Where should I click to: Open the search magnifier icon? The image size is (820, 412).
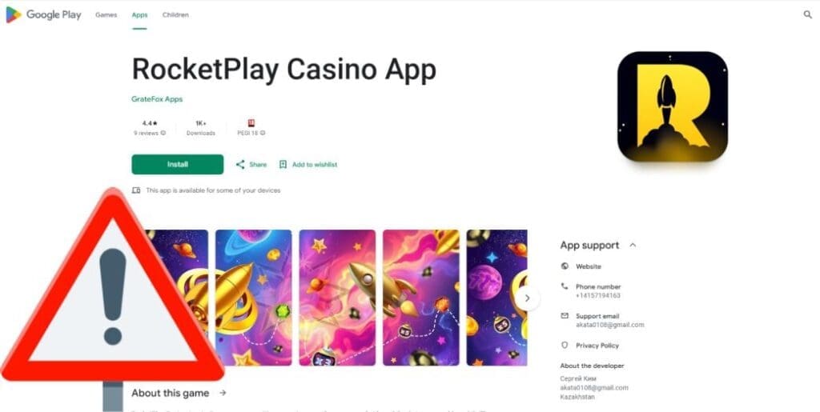click(x=807, y=14)
